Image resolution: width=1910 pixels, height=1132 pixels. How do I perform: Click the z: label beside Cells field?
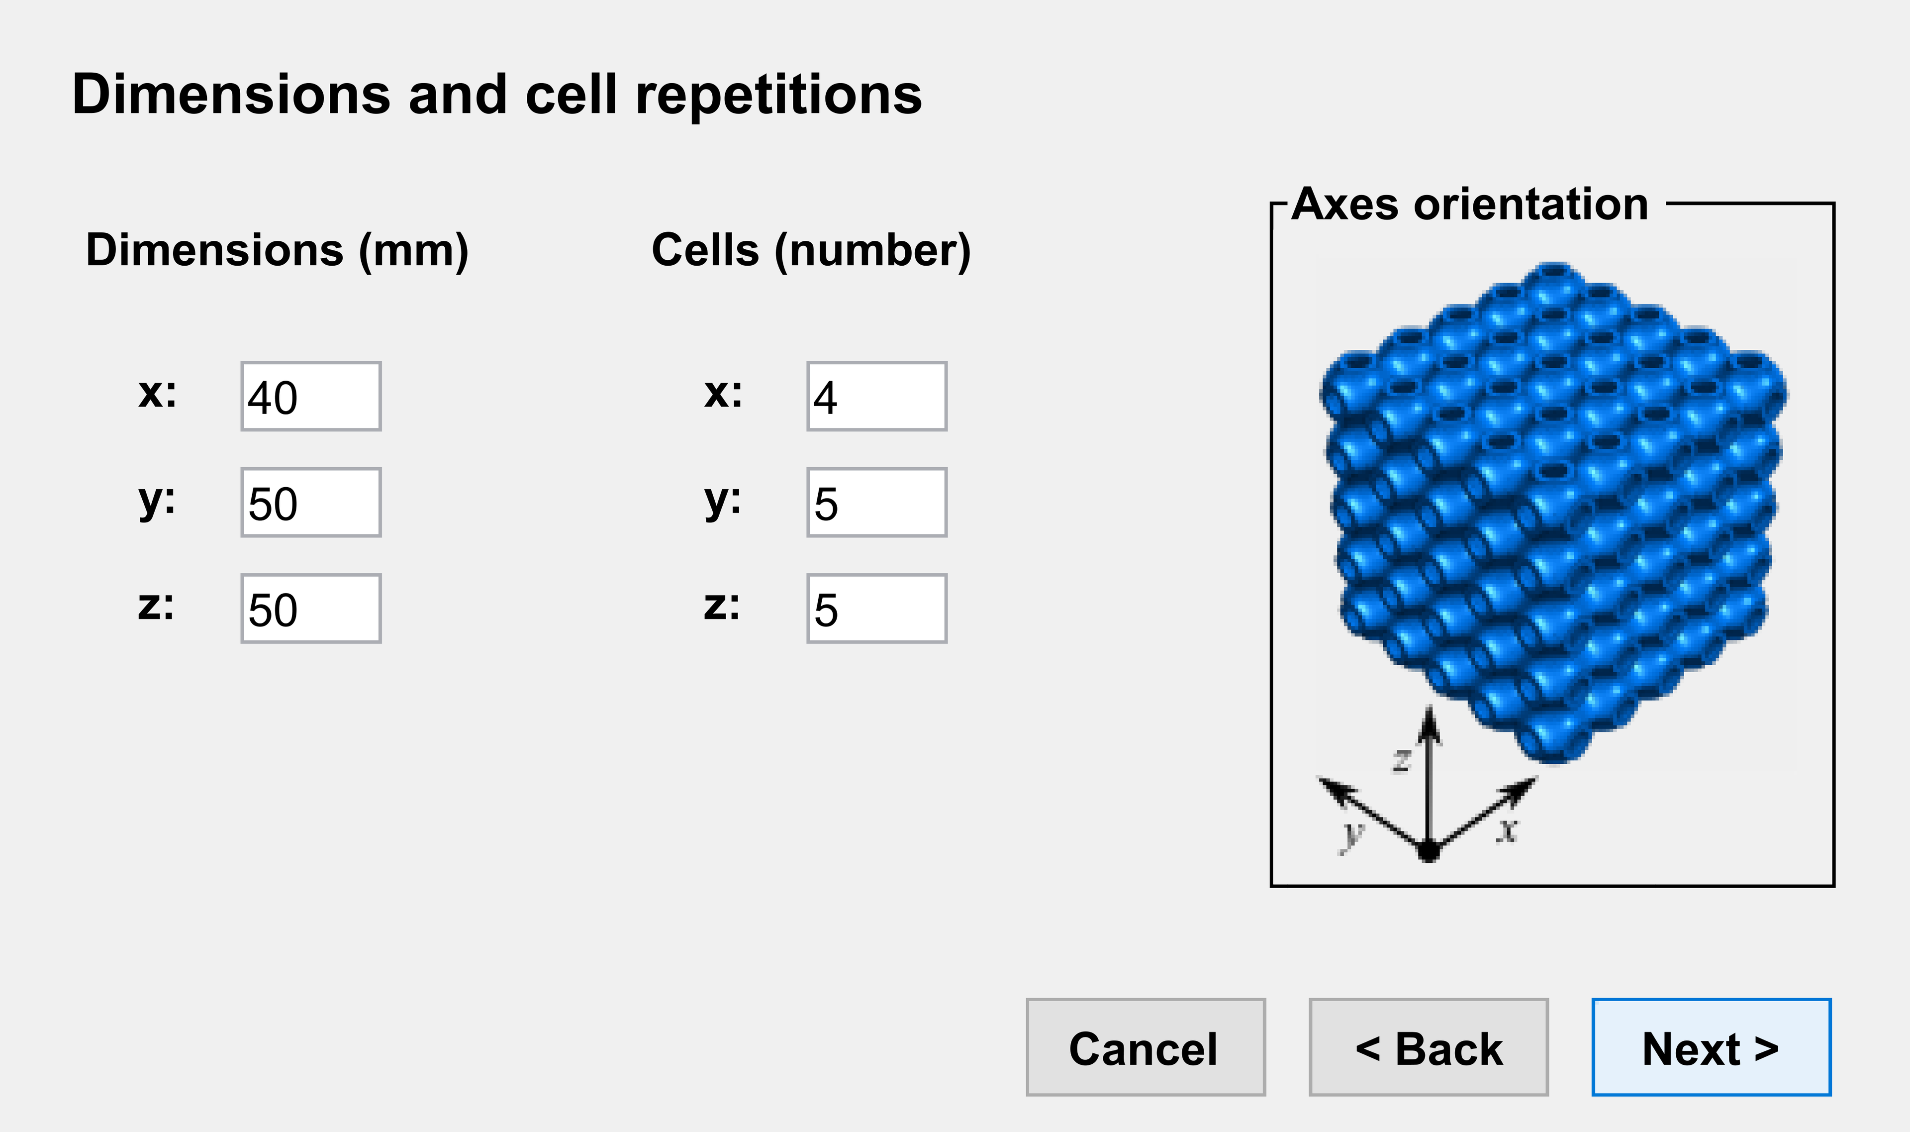click(x=722, y=606)
